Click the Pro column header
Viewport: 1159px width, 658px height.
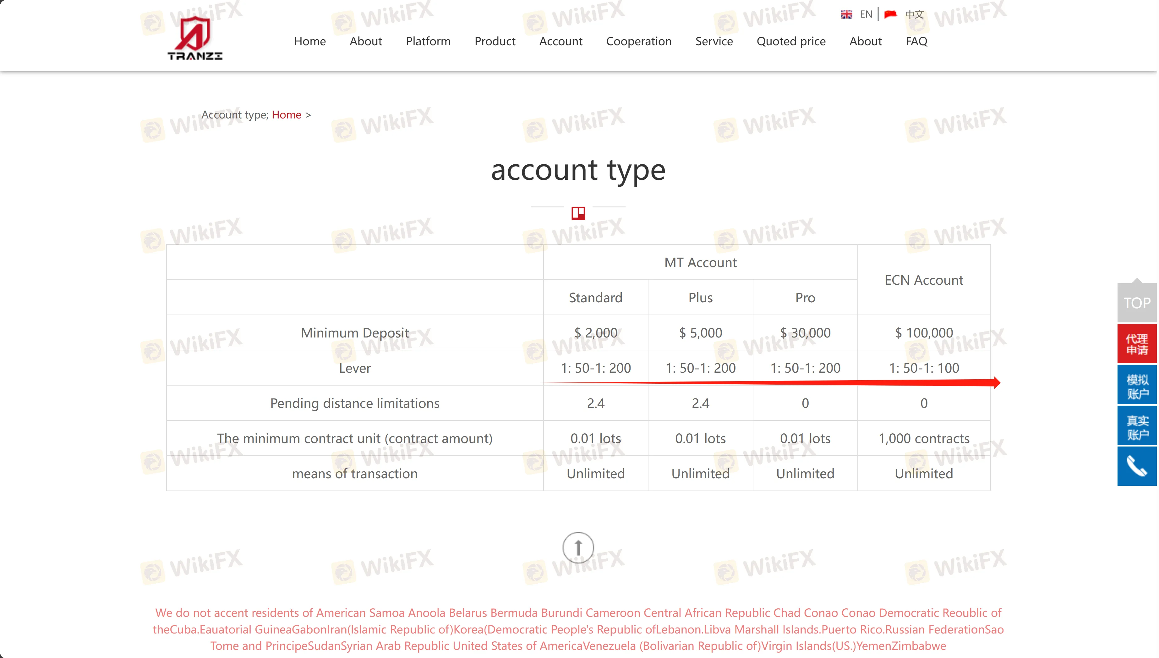point(805,298)
